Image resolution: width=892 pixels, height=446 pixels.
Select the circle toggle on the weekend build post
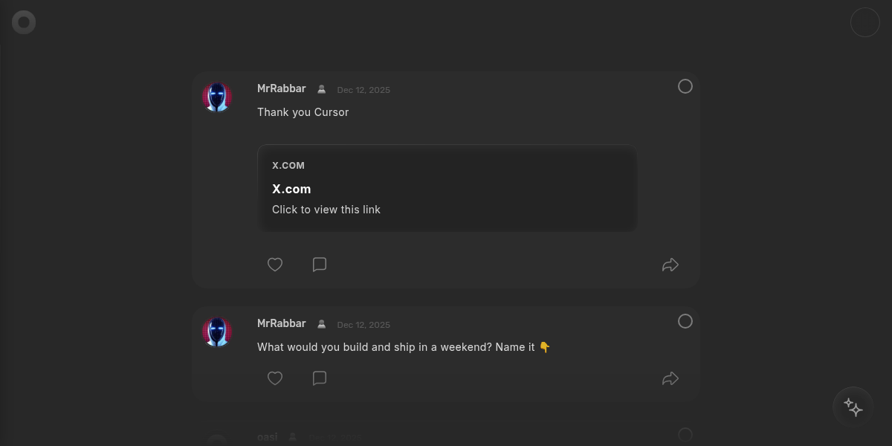685,321
